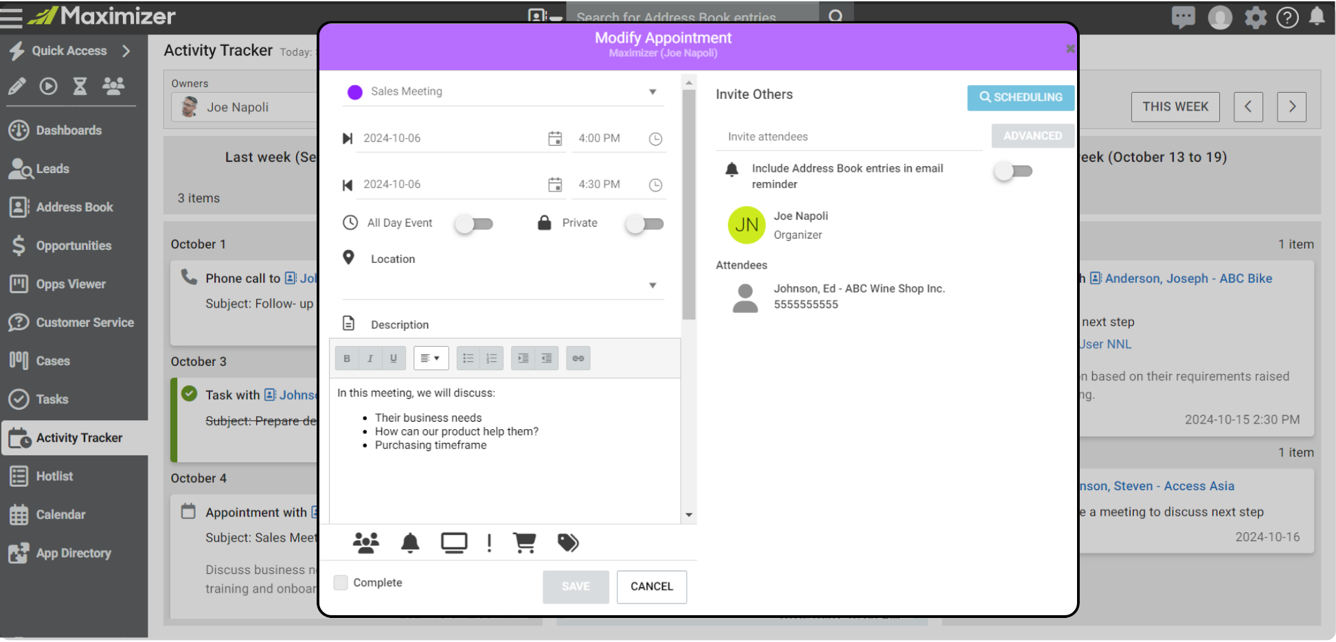
Task: Click the reminder bell icon at bottom
Action: tap(410, 543)
